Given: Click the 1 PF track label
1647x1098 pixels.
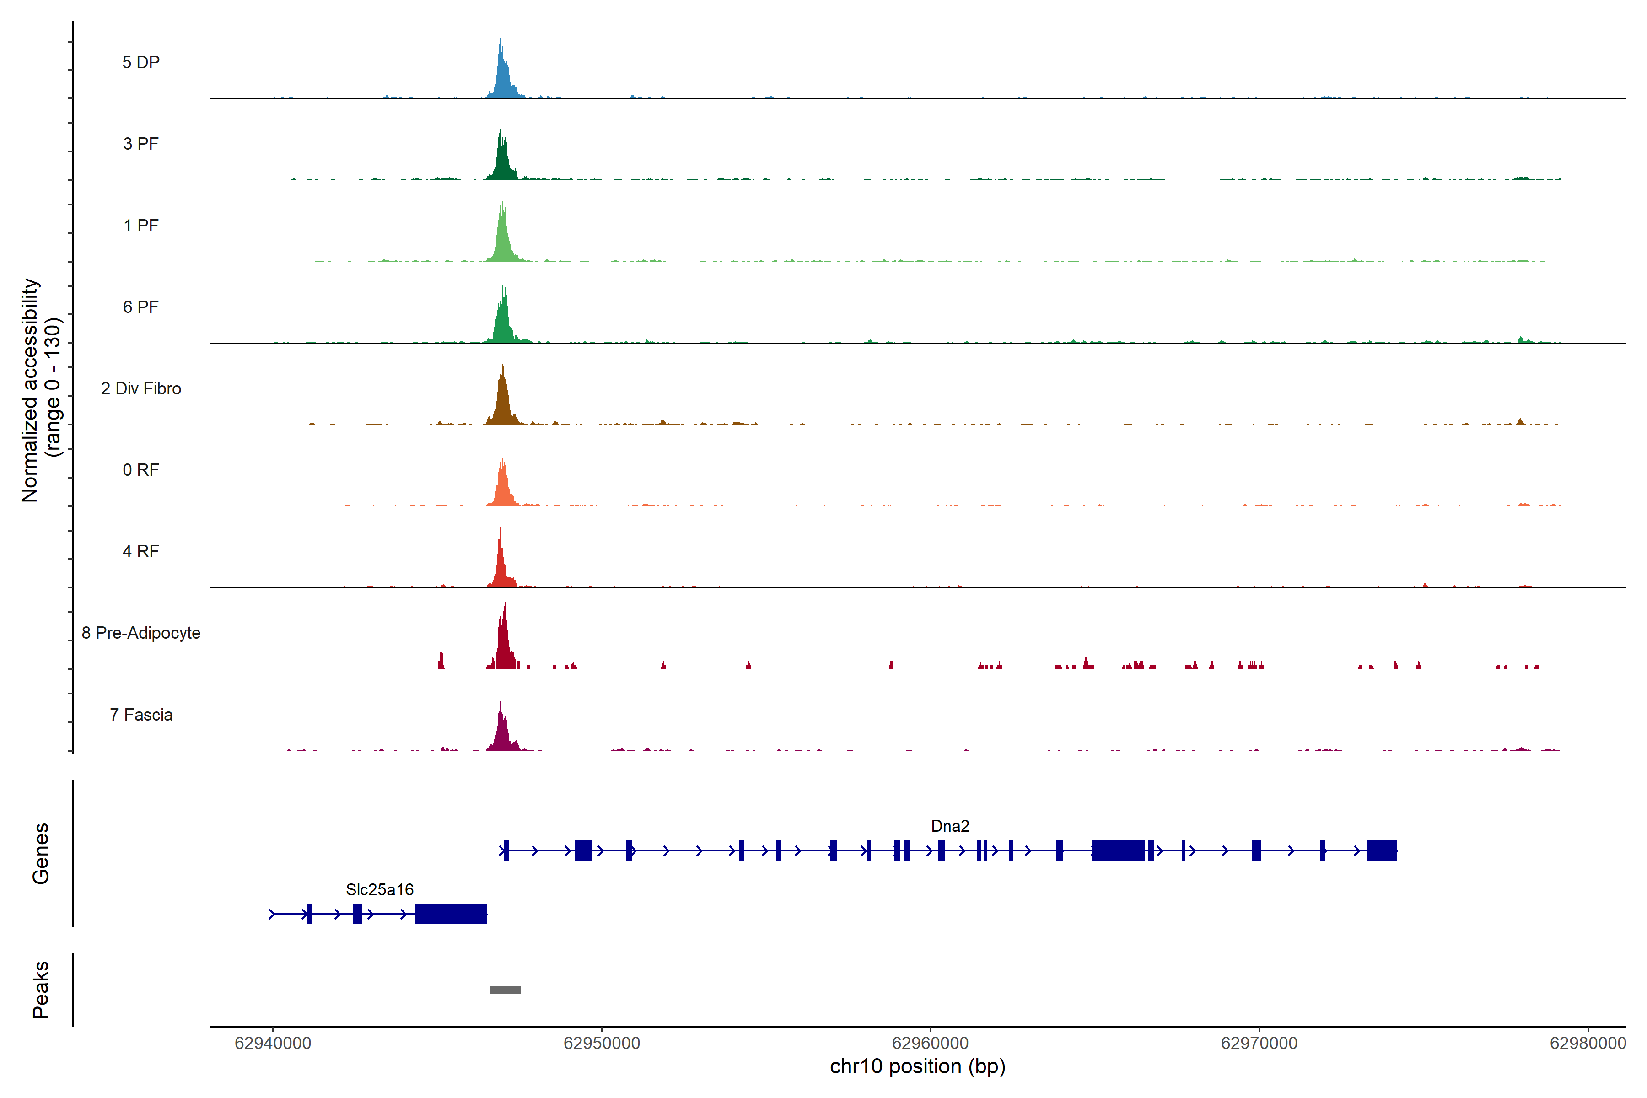Looking at the screenshot, I should pos(141,226).
